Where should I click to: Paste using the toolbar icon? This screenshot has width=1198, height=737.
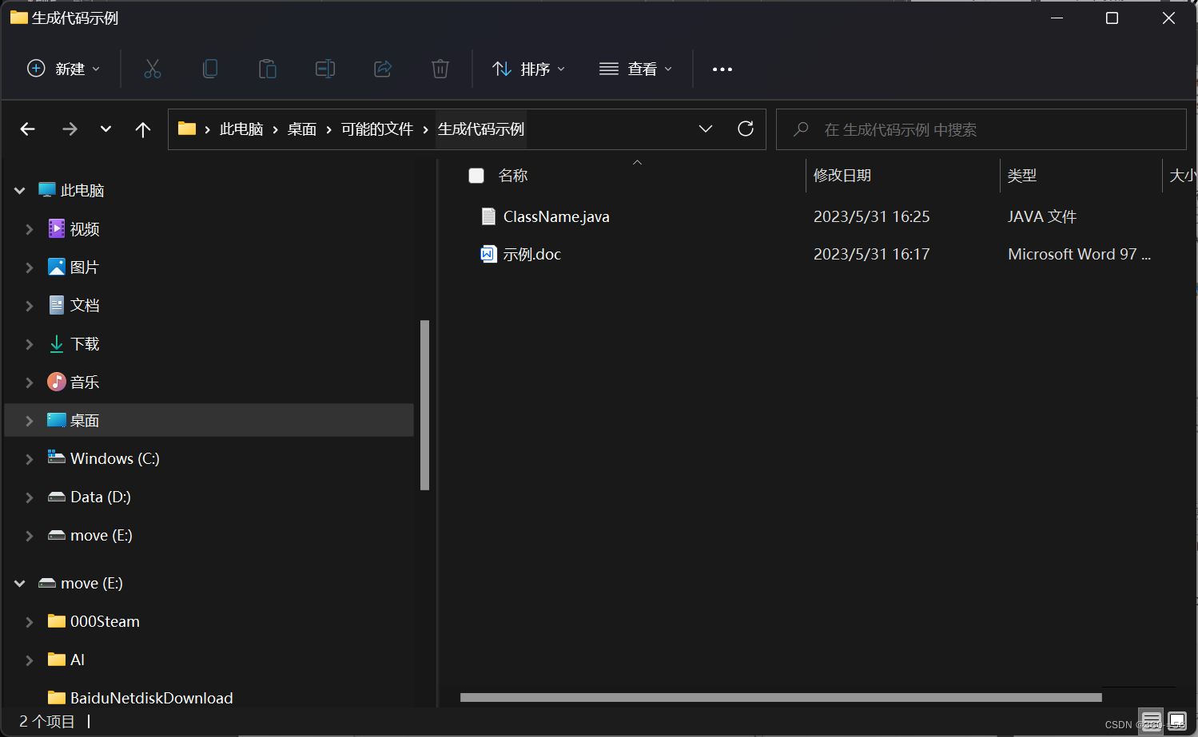268,69
